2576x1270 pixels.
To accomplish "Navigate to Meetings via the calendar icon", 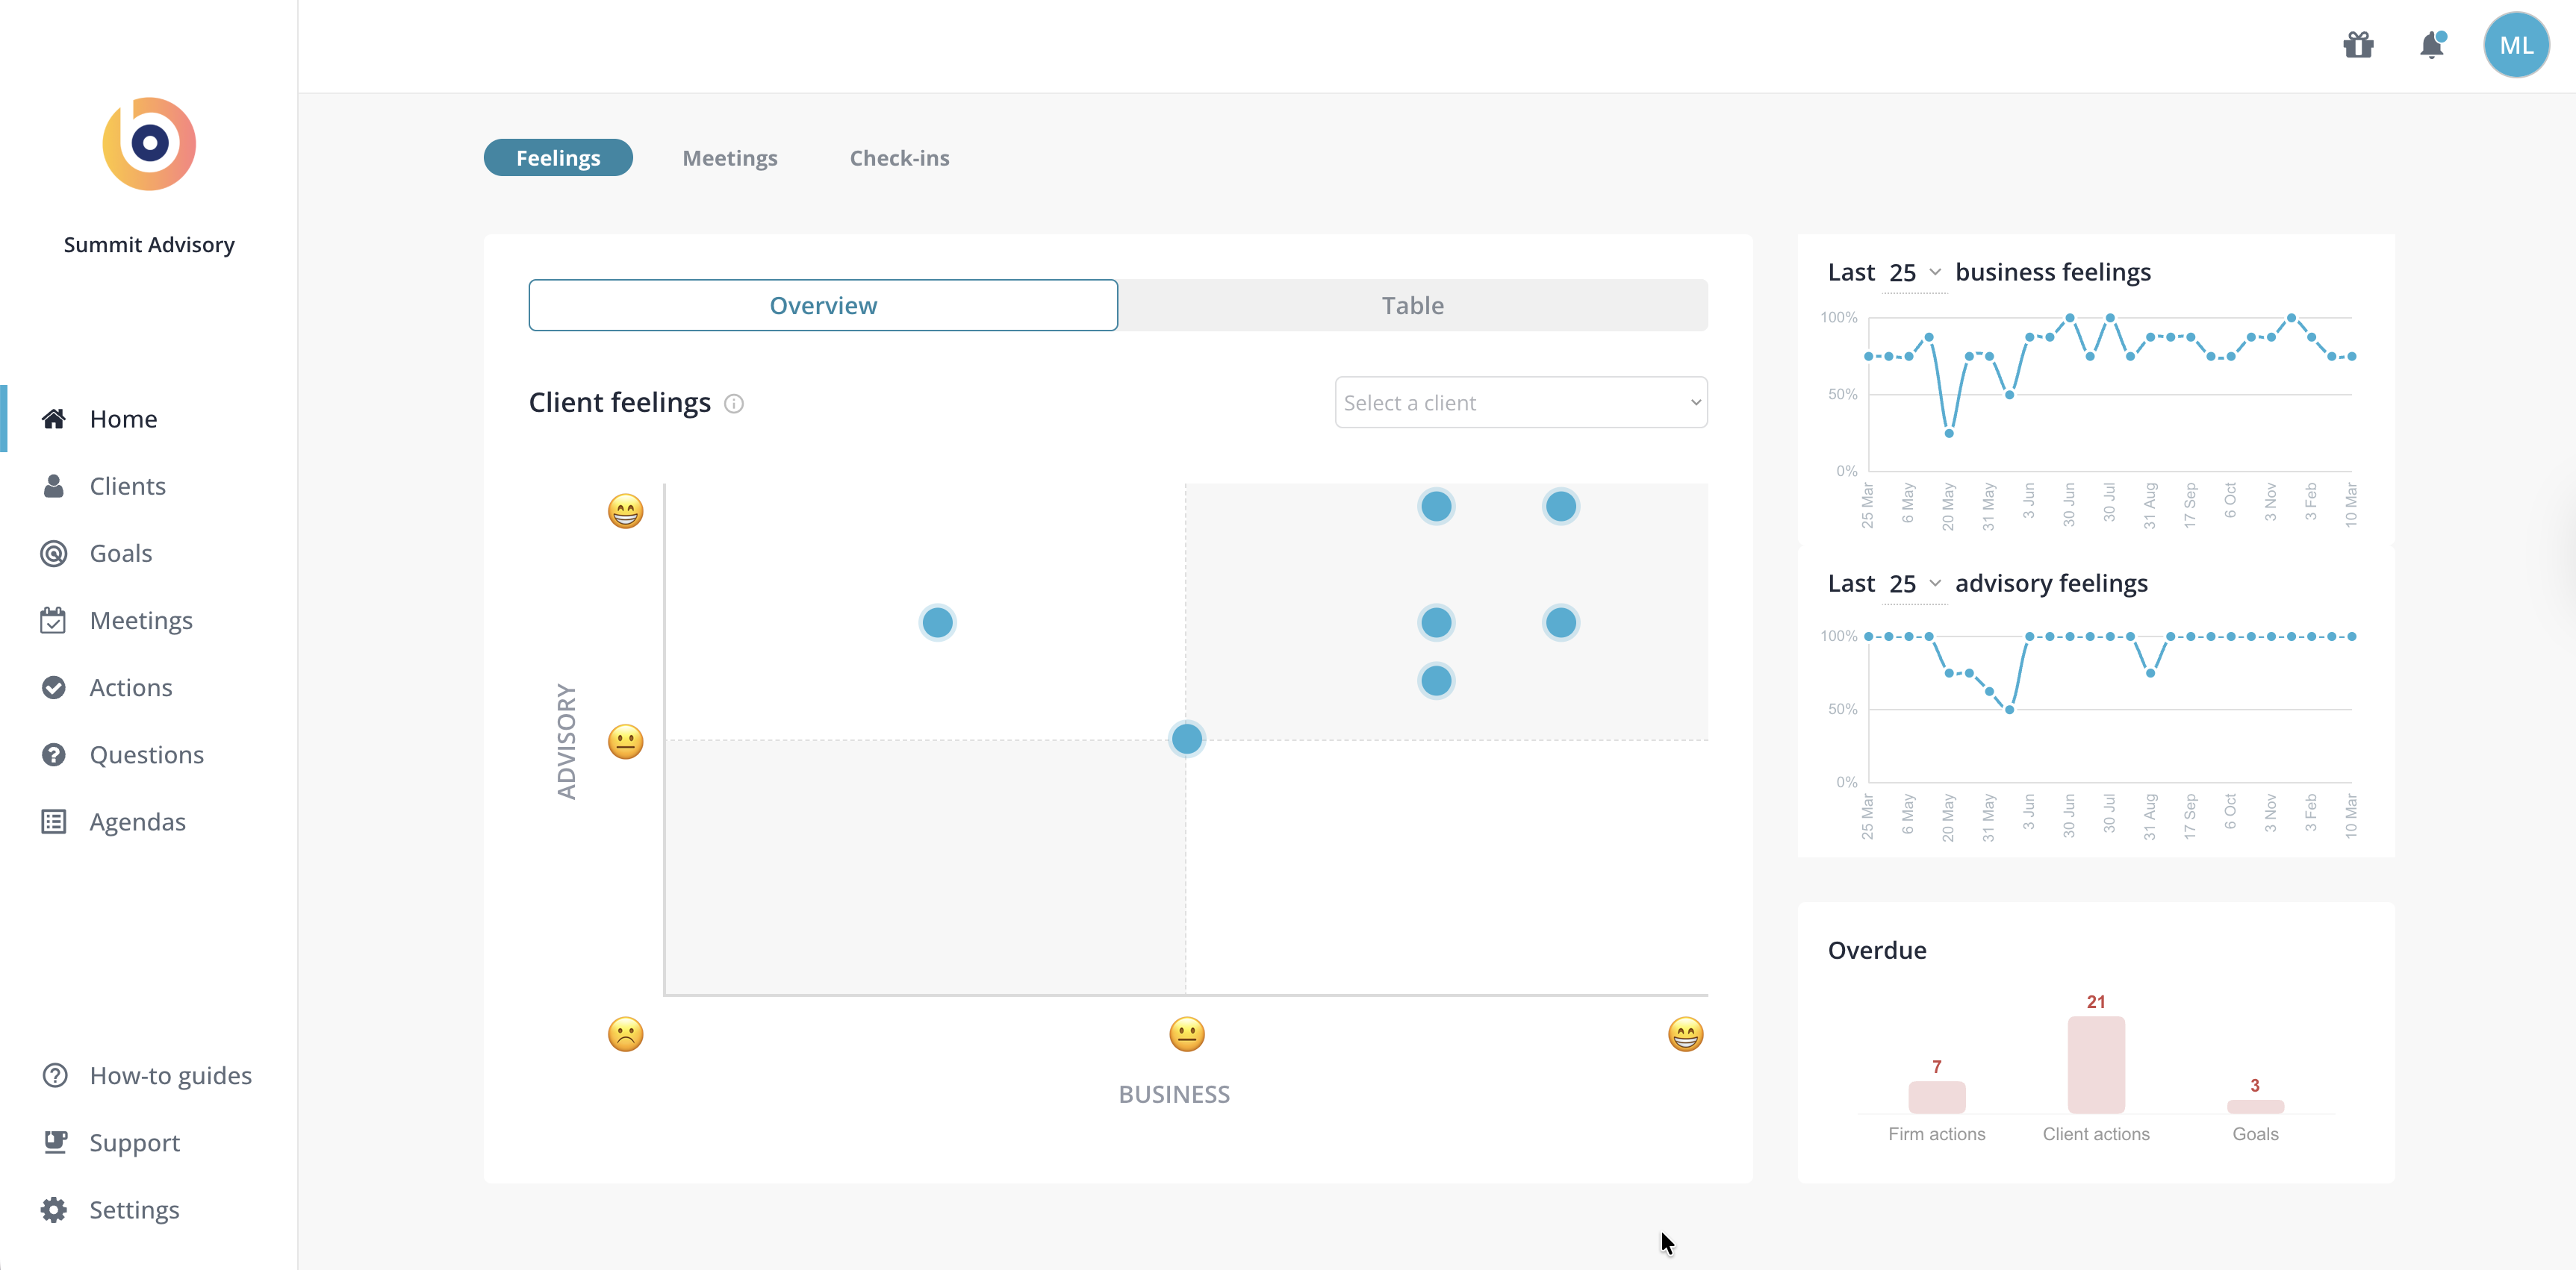I will coord(55,619).
